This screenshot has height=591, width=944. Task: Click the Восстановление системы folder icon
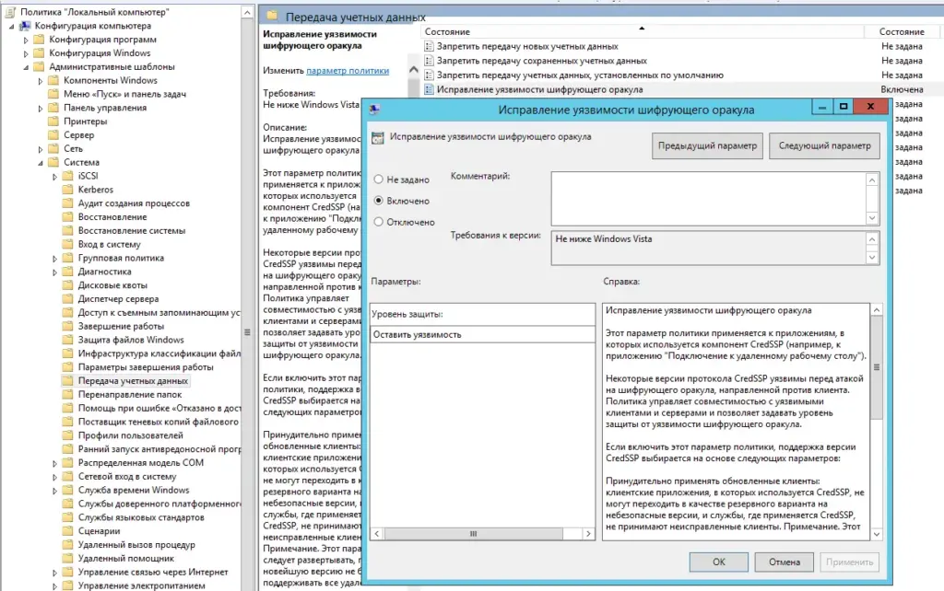[68, 231]
